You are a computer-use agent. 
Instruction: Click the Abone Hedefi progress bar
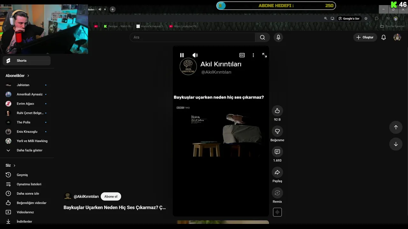276,5
